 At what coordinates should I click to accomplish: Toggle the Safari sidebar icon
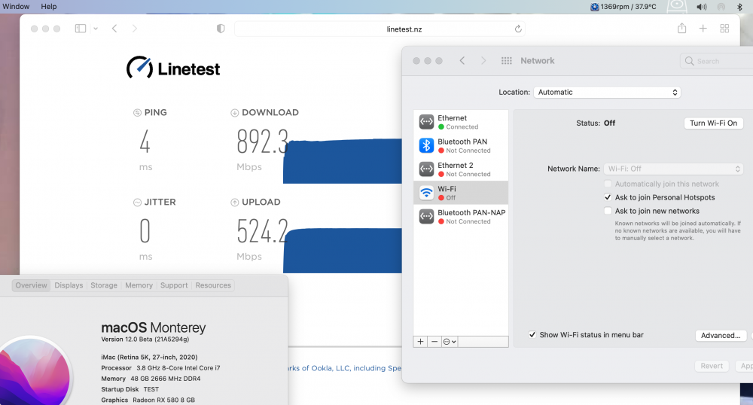[x=81, y=29]
